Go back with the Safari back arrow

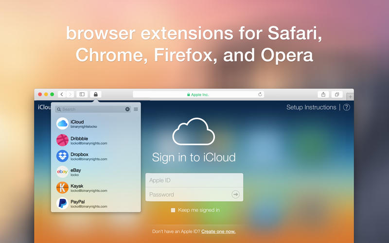[62, 94]
